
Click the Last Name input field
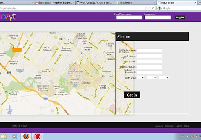(x=150, y=56)
